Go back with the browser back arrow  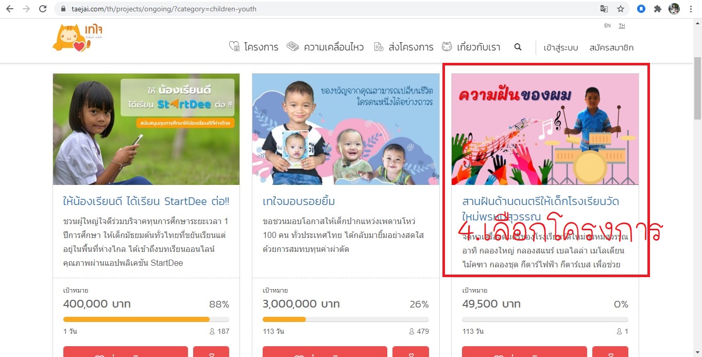point(10,9)
